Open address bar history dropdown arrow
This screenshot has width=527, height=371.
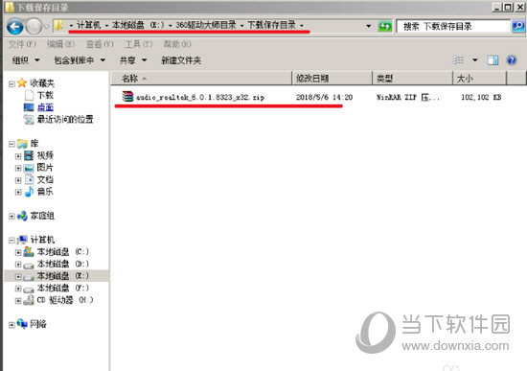point(368,26)
